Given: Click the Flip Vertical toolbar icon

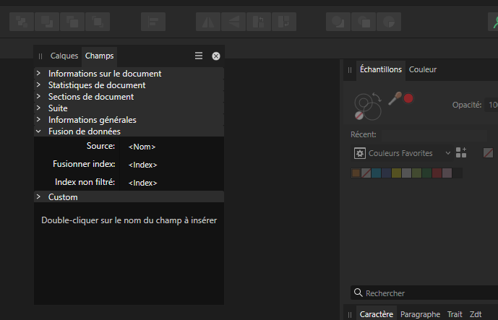Looking at the screenshot, I should (233, 22).
